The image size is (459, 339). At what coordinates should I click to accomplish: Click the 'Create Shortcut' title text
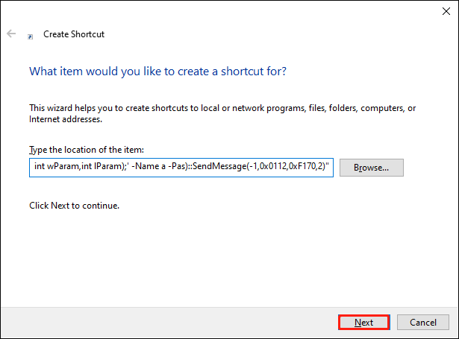click(x=74, y=34)
